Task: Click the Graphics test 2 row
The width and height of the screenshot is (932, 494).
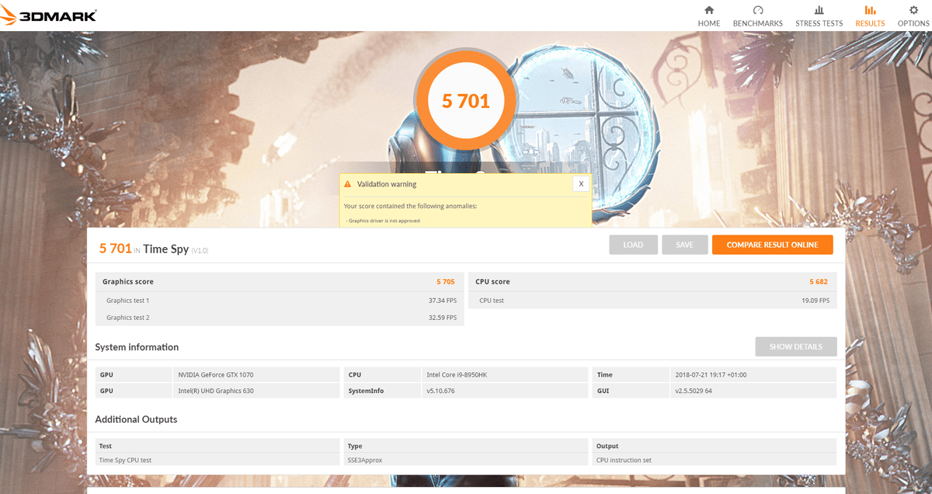Action: (x=279, y=317)
